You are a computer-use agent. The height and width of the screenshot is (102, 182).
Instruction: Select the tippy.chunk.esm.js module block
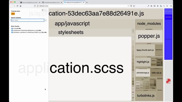145,50
